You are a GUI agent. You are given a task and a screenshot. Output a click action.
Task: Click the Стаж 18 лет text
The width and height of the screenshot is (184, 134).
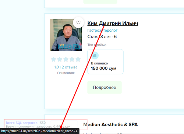tap(99, 36)
